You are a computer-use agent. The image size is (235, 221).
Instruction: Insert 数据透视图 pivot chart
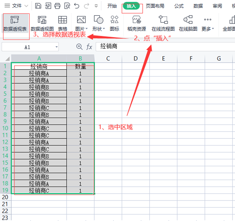42,24
